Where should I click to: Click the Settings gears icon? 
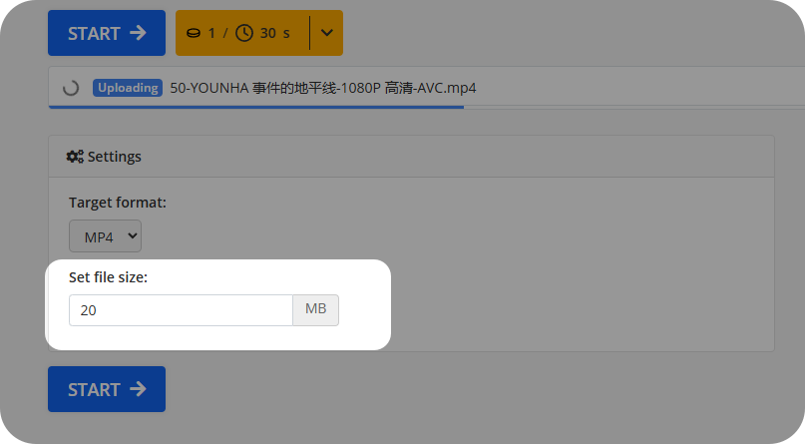pos(75,157)
